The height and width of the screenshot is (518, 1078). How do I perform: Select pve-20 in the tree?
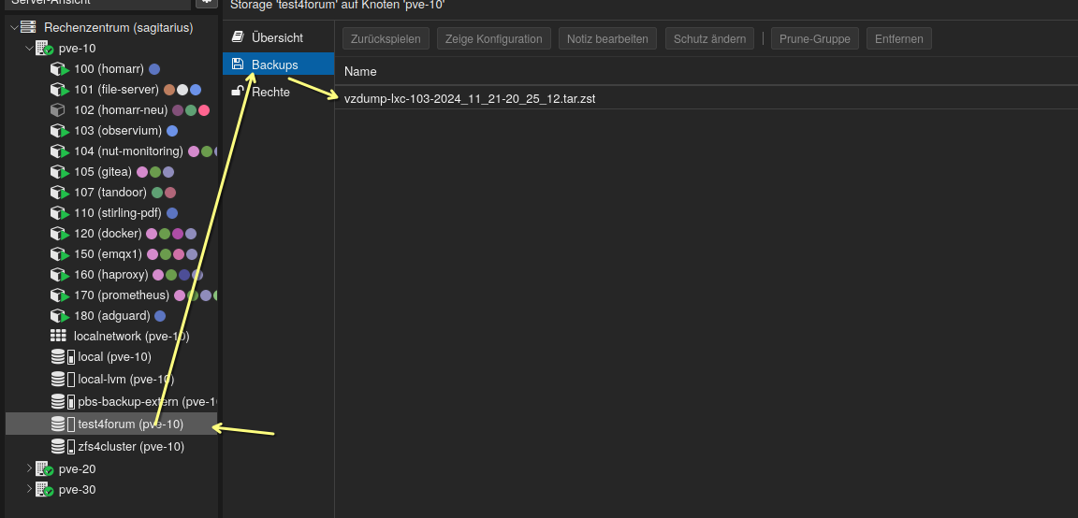coord(77,469)
